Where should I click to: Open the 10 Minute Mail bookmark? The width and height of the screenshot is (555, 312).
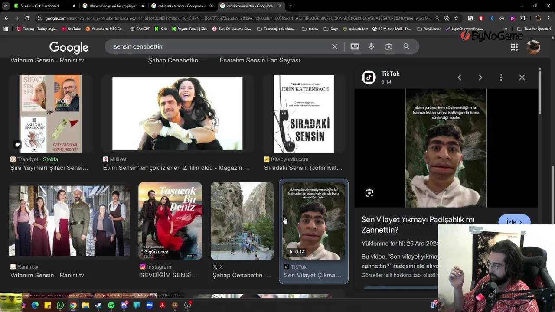click(x=392, y=29)
